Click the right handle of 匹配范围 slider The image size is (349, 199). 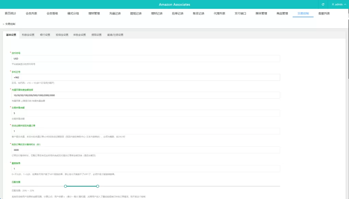coord(98,186)
